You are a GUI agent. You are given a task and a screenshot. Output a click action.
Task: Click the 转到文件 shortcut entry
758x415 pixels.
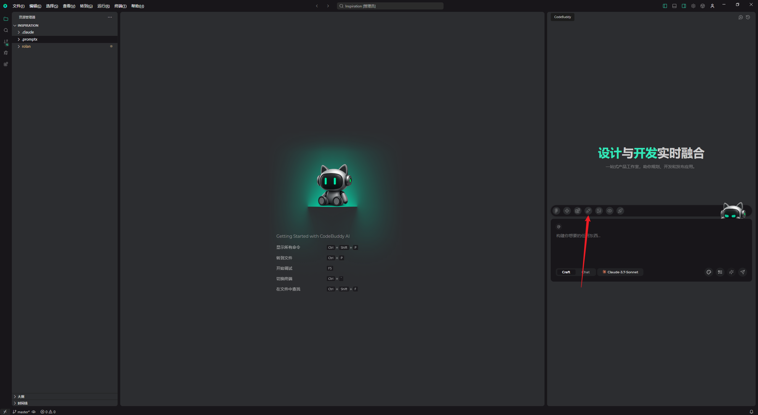coord(284,258)
